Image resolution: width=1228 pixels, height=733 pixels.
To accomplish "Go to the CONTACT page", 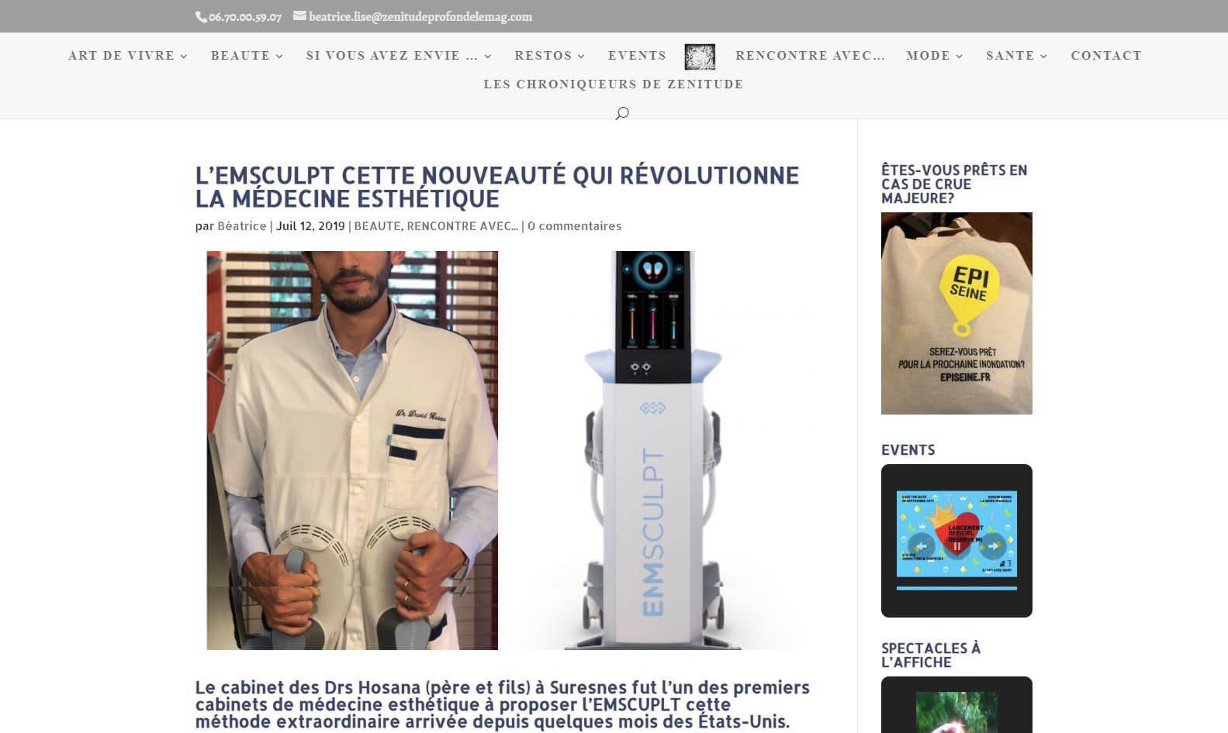I will pos(1106,56).
